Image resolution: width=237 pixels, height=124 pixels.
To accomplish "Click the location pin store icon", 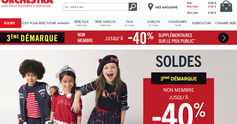I will click(150, 7).
